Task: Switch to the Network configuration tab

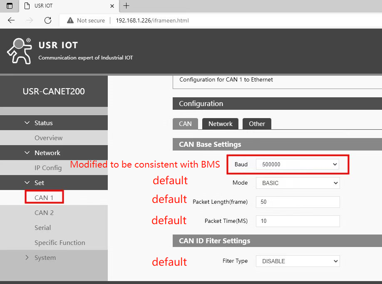Action: coord(220,123)
